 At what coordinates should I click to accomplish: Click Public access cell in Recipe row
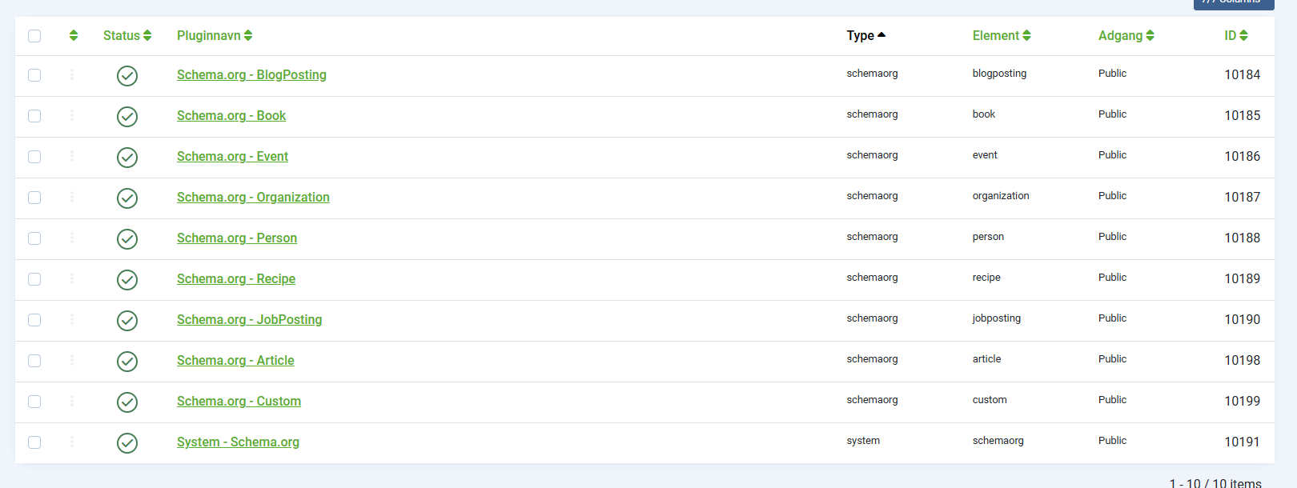point(1112,278)
